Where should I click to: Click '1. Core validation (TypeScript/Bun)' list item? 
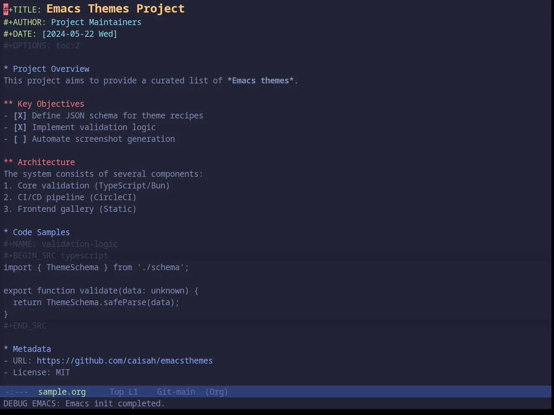87,185
